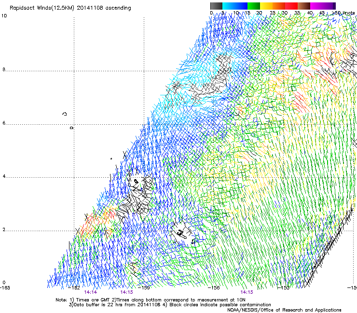This screenshot has width=357, height=313.
Task: Click latitude axis label '6'
Action: tap(4, 123)
